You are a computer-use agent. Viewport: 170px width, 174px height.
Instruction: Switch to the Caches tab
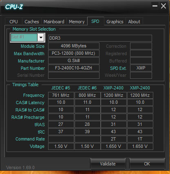(32, 22)
